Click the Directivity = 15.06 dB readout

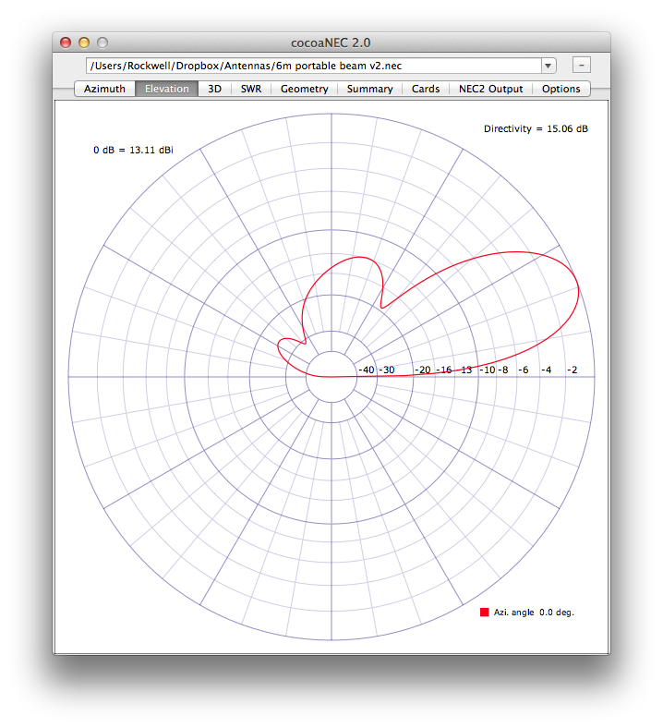tap(536, 128)
